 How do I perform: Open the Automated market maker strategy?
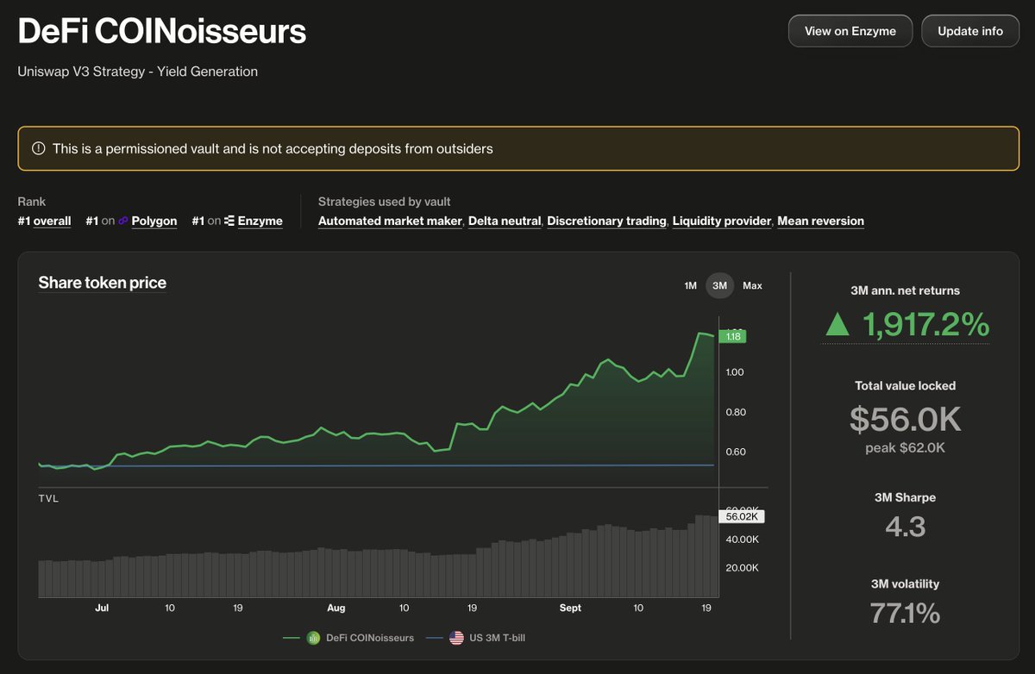pos(390,221)
